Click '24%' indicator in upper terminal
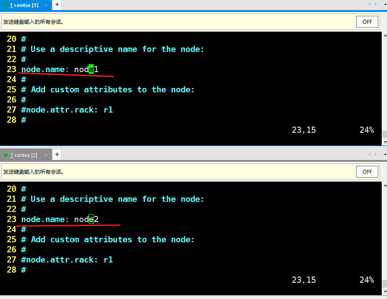 [x=367, y=130]
